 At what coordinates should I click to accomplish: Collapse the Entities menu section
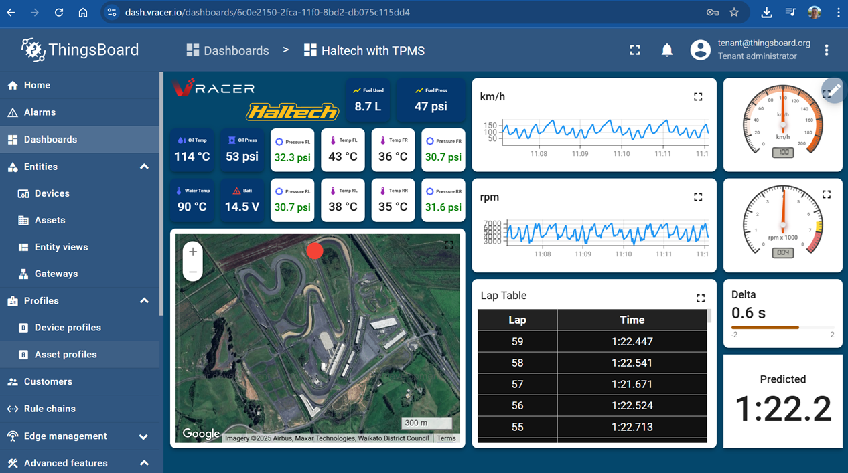[x=144, y=167]
